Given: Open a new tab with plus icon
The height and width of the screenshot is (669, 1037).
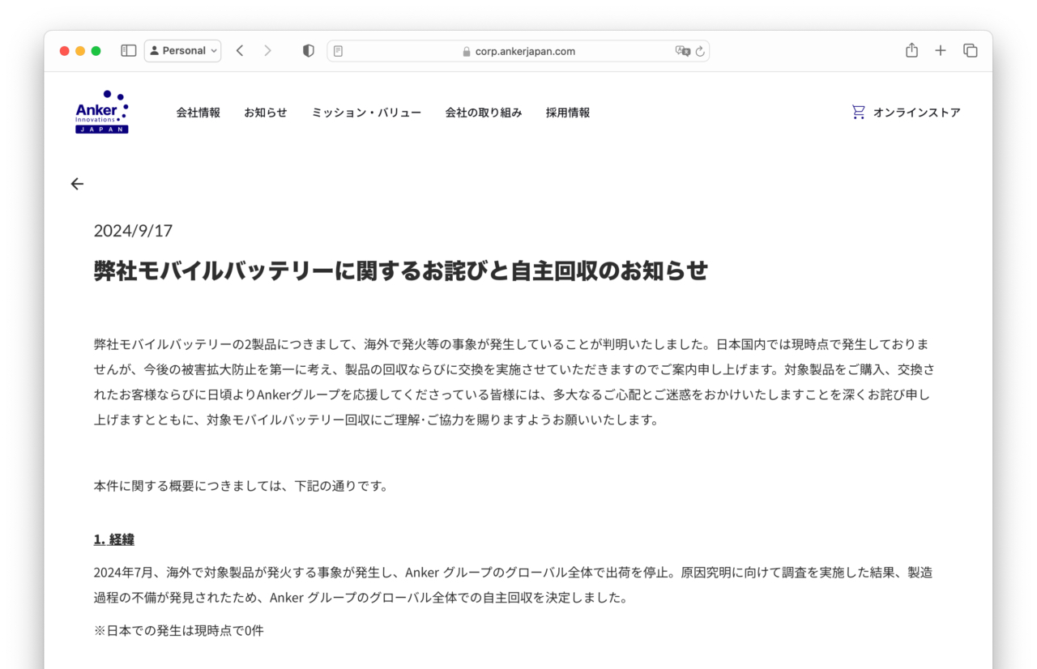Looking at the screenshot, I should (x=941, y=50).
